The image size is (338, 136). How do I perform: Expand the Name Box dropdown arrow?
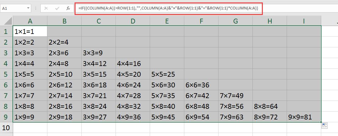28,8
